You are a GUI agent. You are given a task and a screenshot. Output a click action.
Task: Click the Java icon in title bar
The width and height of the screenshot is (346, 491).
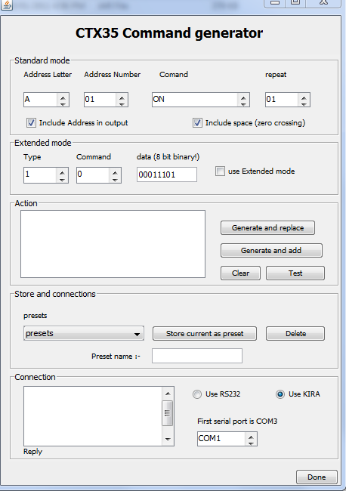[7, 4]
